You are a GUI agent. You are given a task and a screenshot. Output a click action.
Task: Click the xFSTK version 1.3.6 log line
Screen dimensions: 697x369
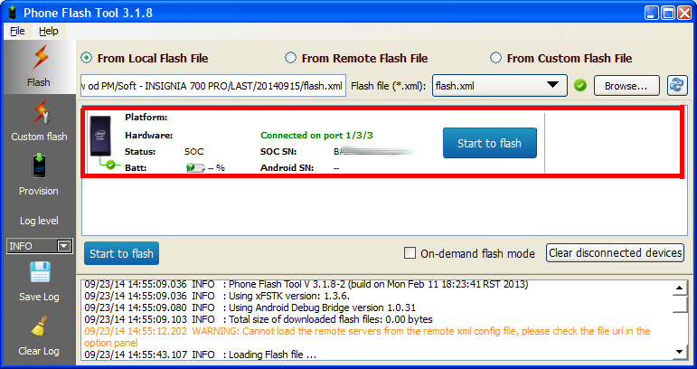tap(217, 296)
